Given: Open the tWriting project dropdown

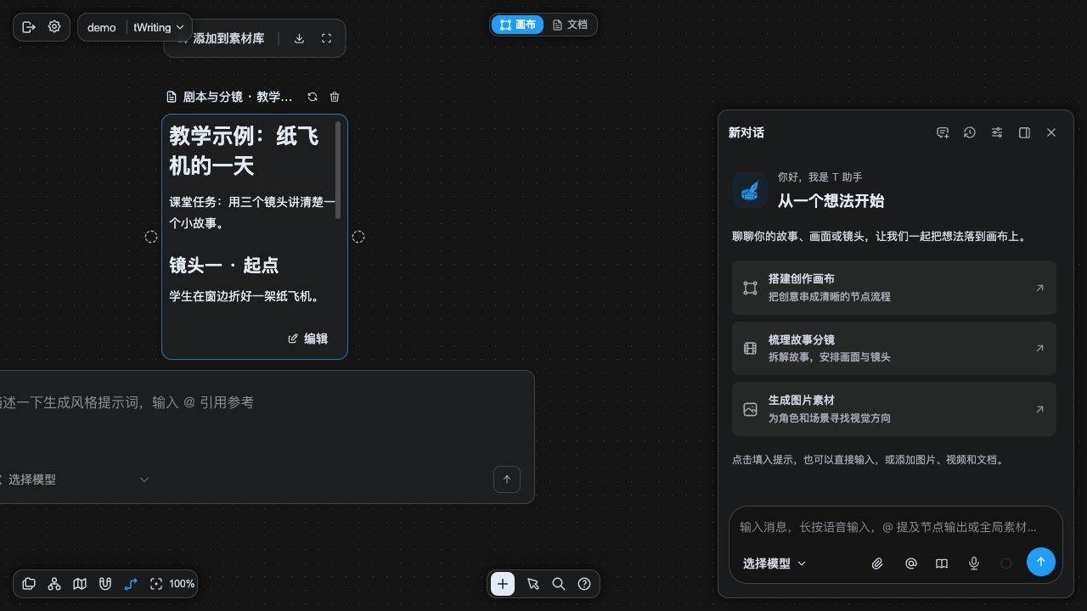Looking at the screenshot, I should click(x=159, y=27).
